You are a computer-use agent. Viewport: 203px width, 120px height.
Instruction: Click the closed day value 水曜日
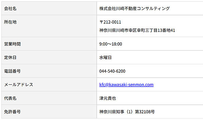coord(106,58)
